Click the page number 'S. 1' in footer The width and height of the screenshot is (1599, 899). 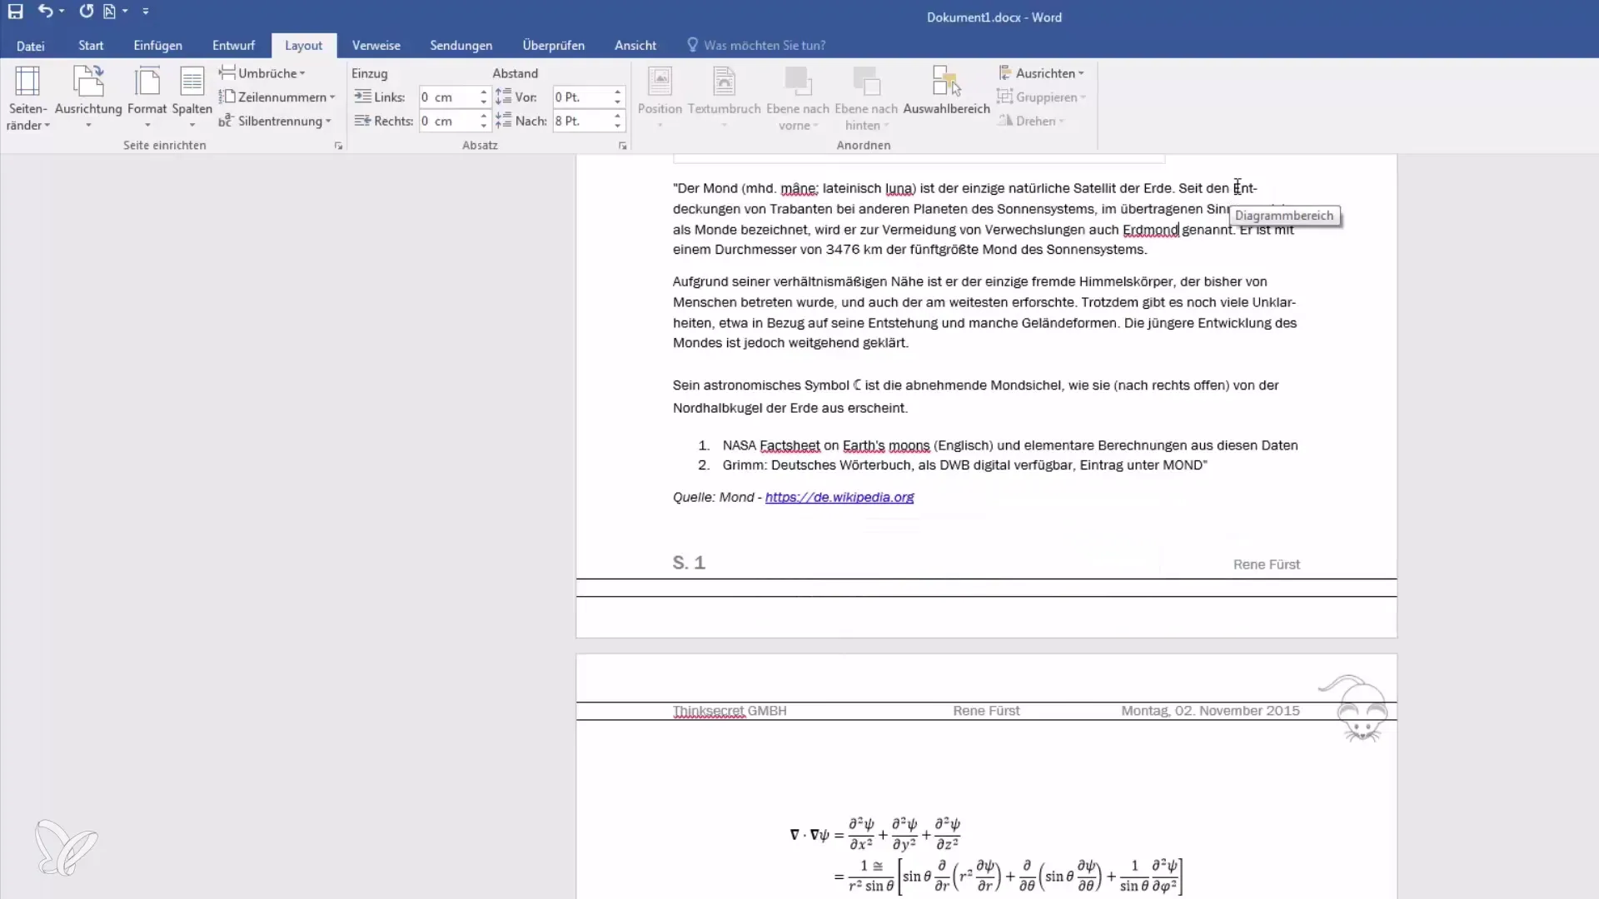tap(689, 564)
